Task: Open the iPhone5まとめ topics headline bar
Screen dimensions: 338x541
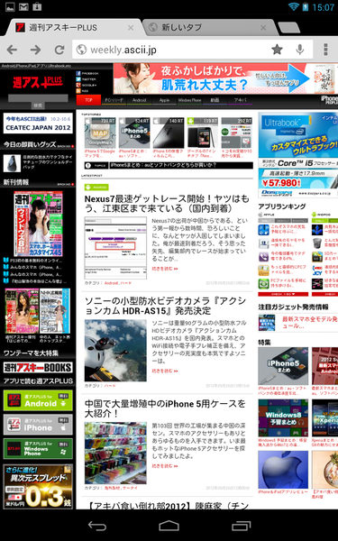Action: 169,165
